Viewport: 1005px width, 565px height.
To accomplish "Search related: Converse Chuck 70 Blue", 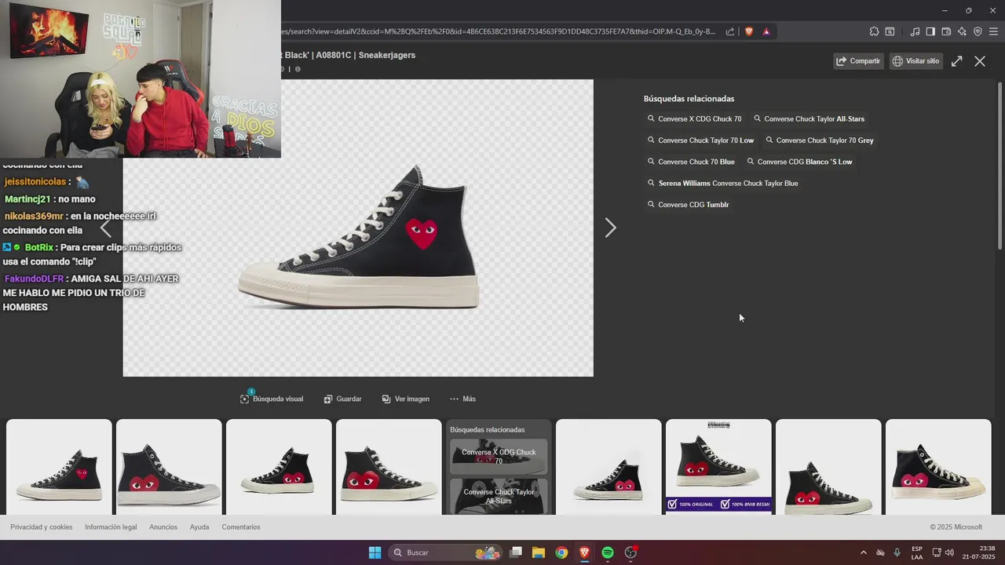I will click(691, 162).
